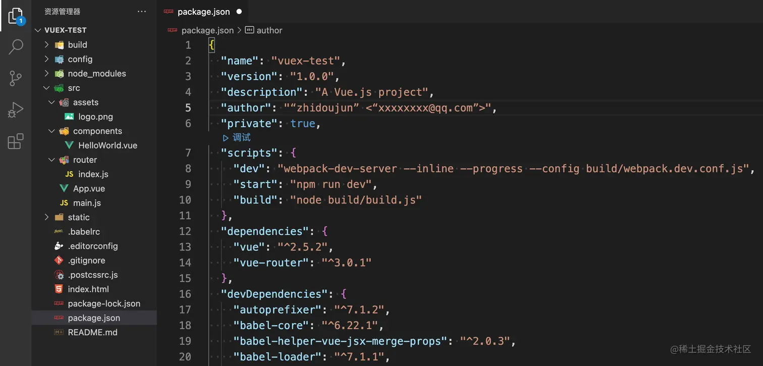Viewport: 763px width, 366px height.
Task: Collapse the components folder chevron
Action: pyautogui.click(x=51, y=131)
